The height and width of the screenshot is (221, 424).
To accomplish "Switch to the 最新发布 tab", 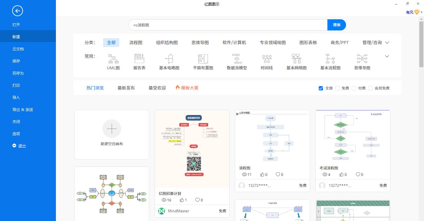I will point(126,88).
